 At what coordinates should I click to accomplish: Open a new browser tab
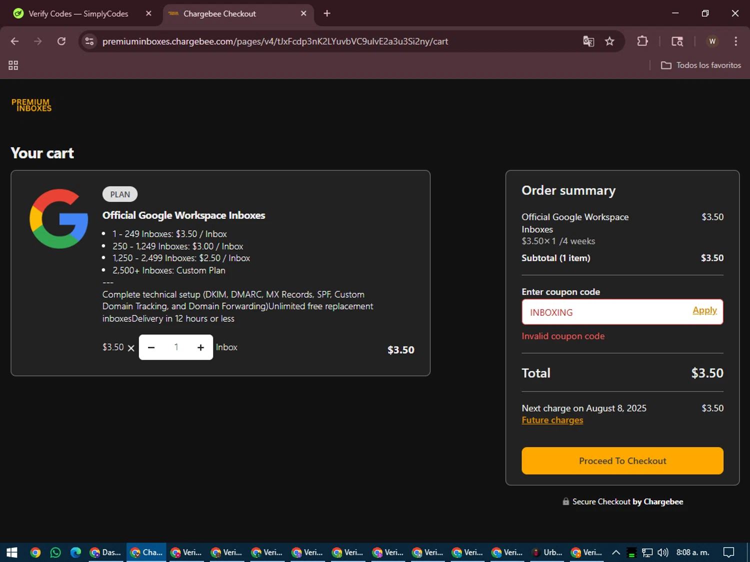327,13
